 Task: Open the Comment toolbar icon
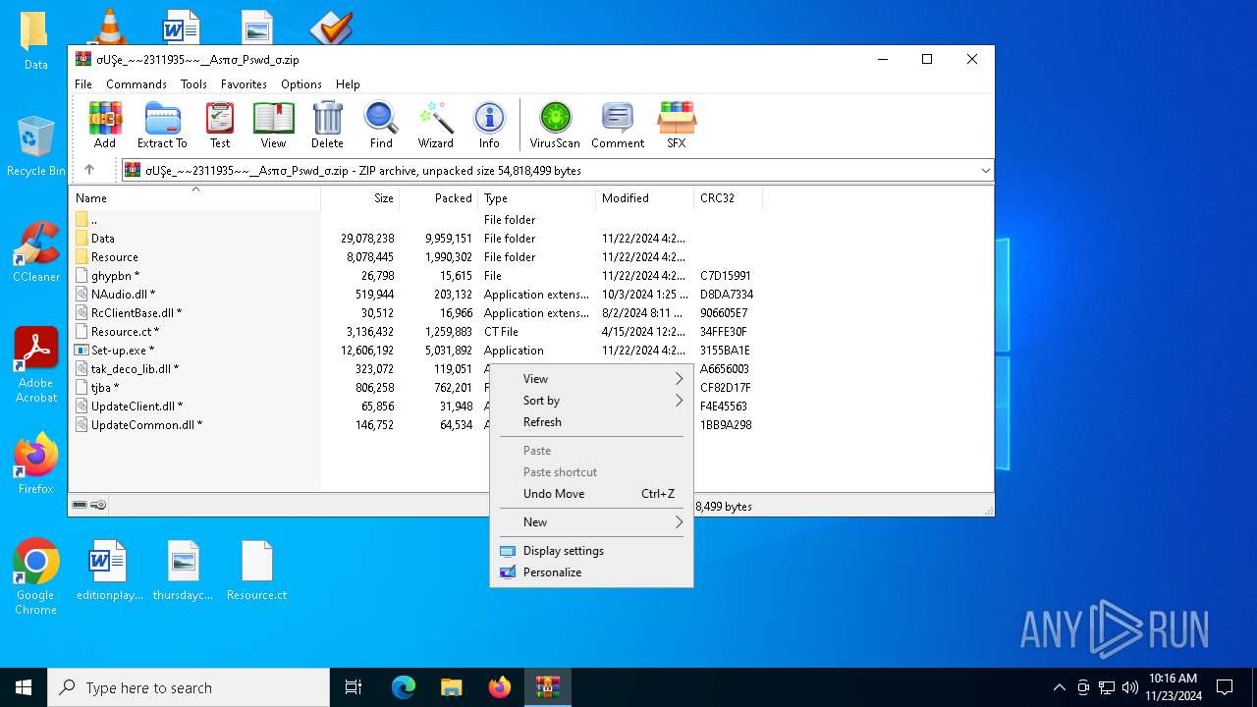(x=618, y=125)
